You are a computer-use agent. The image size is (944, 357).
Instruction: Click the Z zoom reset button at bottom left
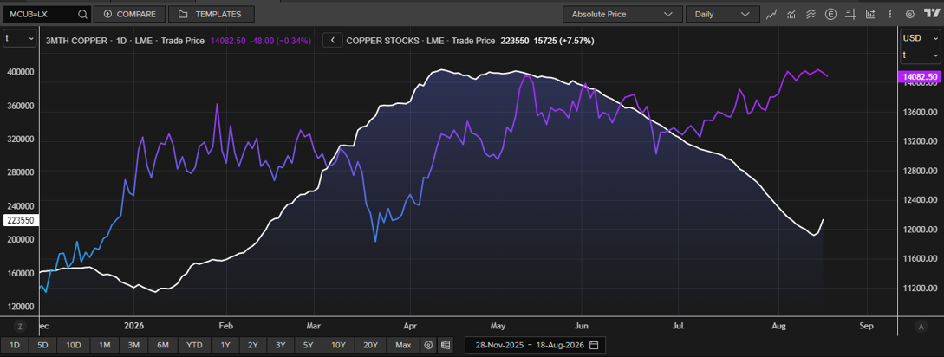20,327
